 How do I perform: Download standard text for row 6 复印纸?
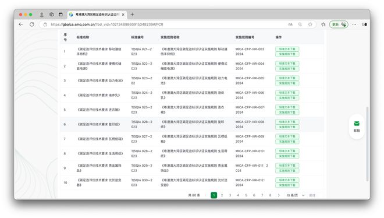(287, 122)
